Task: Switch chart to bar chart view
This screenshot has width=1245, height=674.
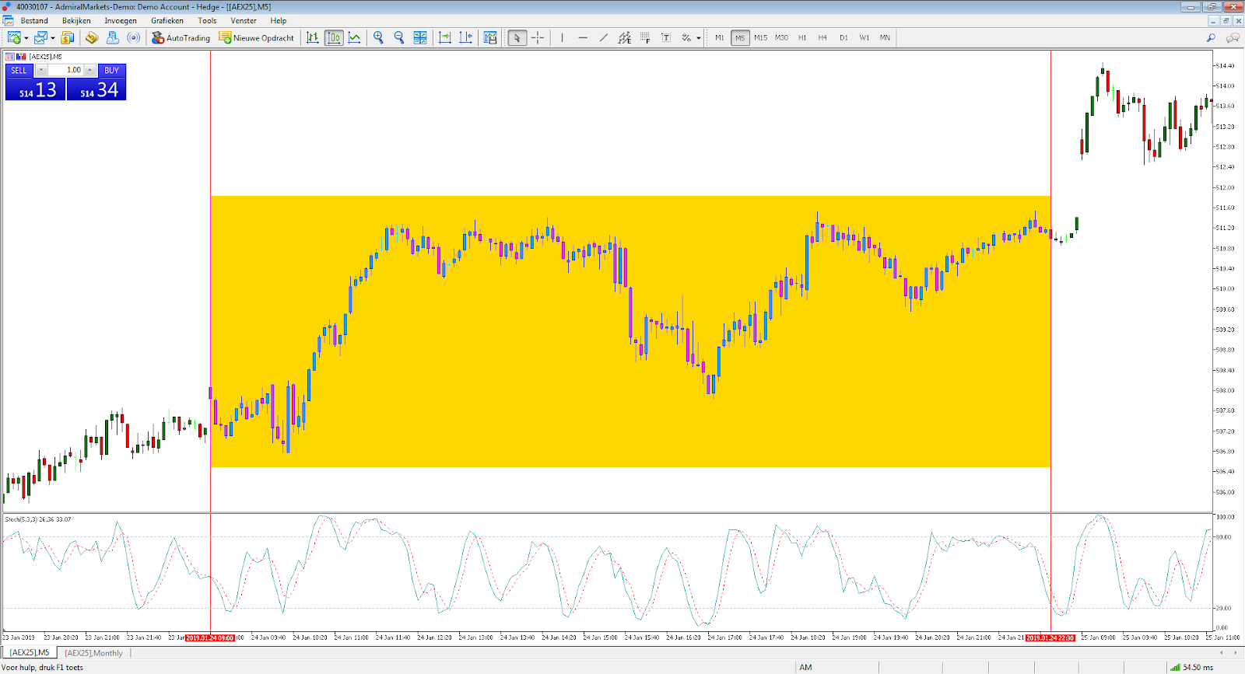Action: pos(313,37)
